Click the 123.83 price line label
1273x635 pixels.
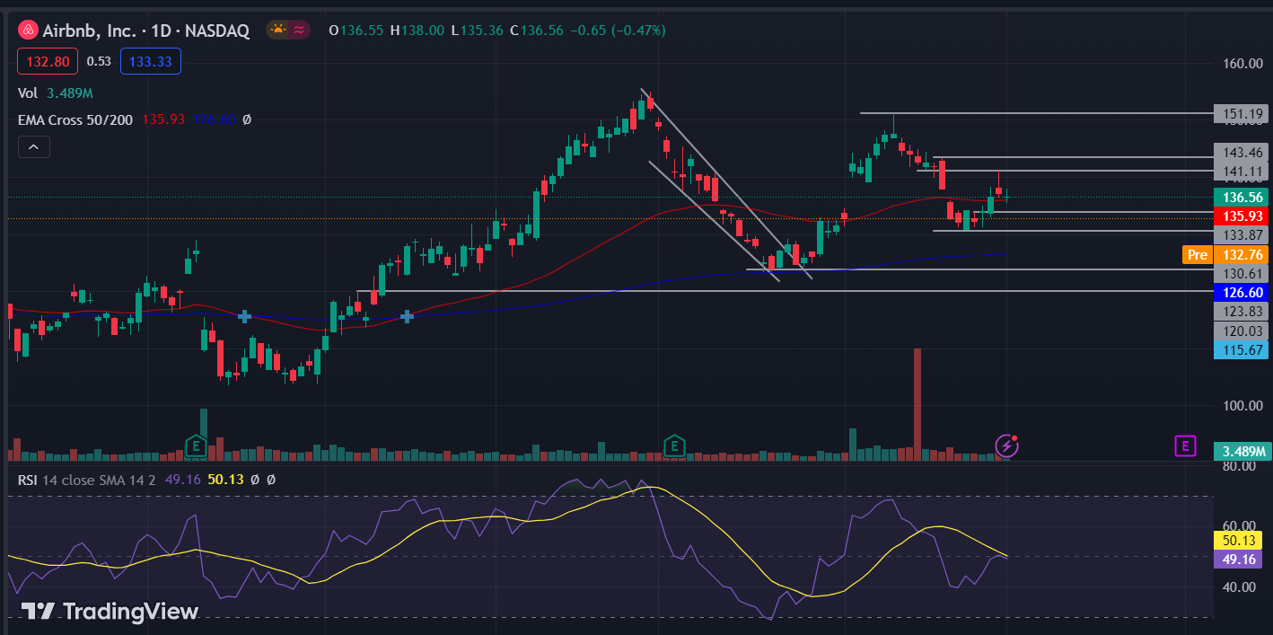(1239, 312)
